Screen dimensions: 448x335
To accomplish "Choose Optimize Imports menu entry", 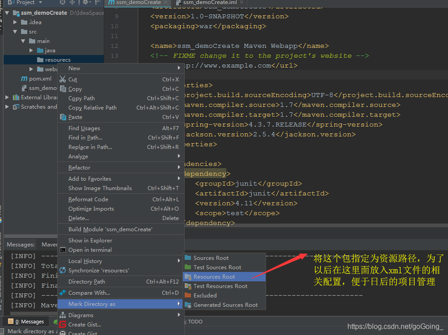I will point(121,209).
